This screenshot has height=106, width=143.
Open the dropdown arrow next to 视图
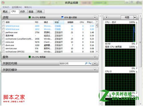135,17
